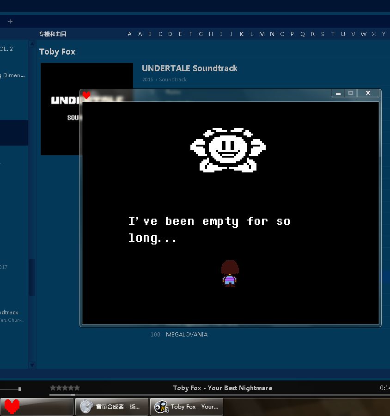Jump to letter P in alphabet index
The width and height of the screenshot is (390, 416).
[x=292, y=34]
